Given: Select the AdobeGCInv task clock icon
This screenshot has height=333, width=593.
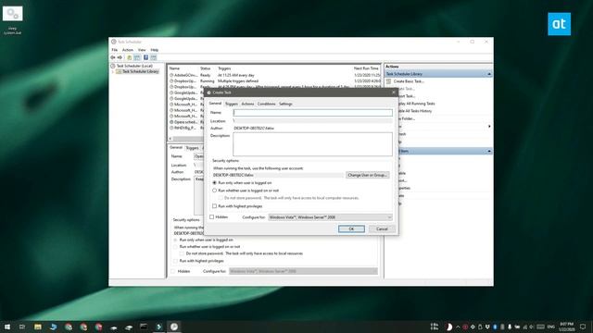Looking at the screenshot, I should (x=171, y=75).
